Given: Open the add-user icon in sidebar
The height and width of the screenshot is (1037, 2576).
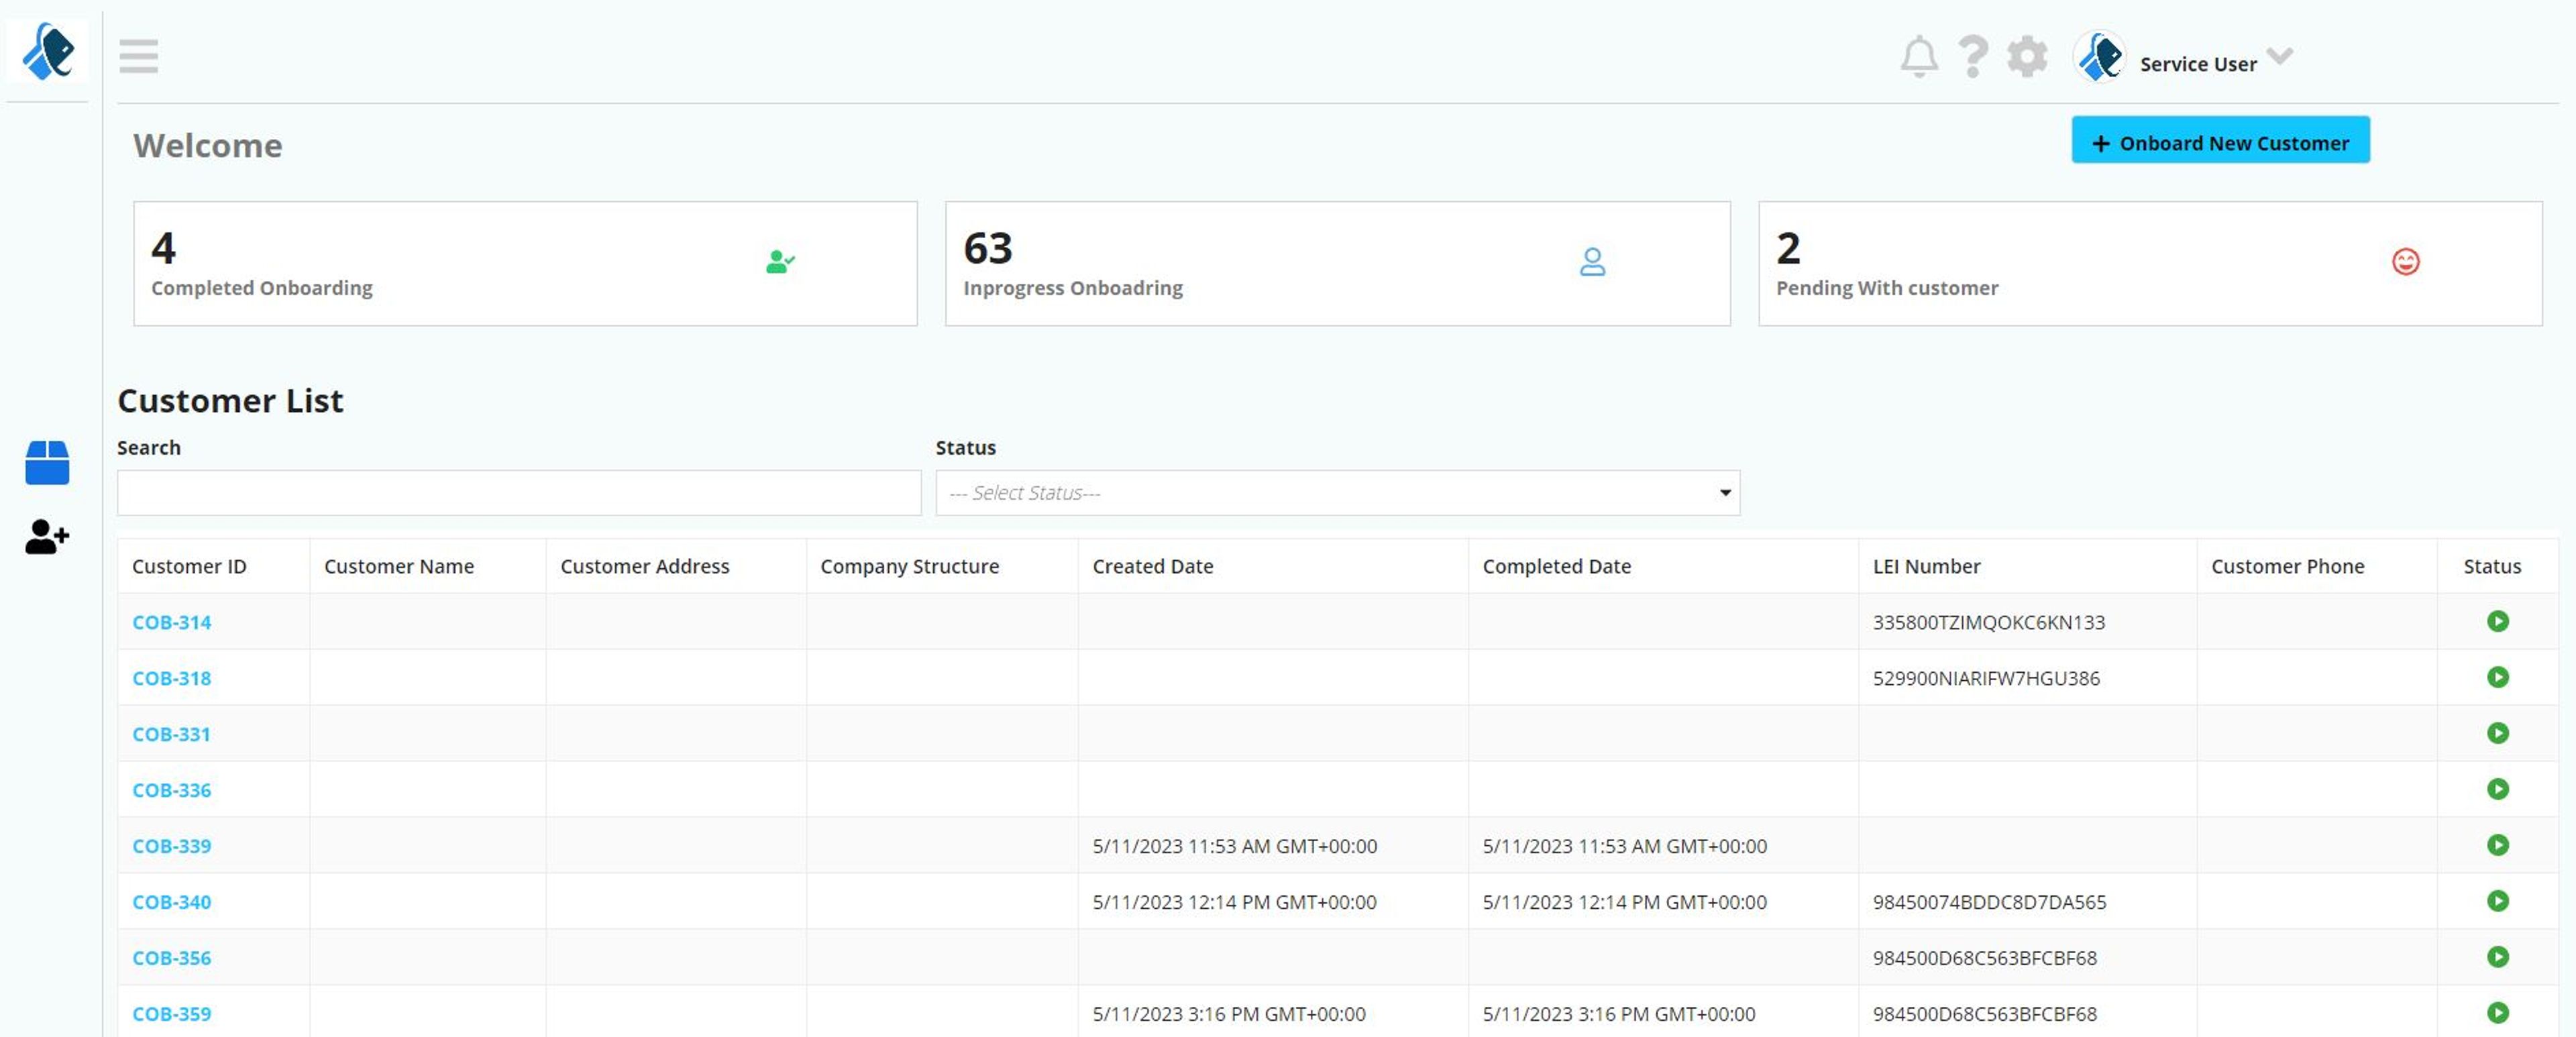Looking at the screenshot, I should (47, 537).
